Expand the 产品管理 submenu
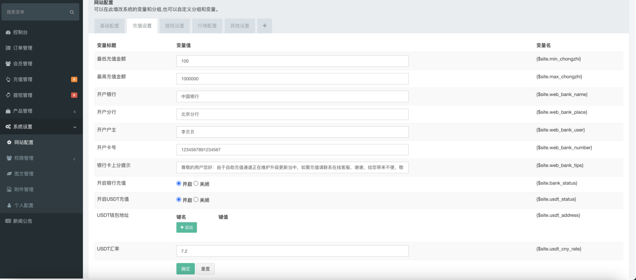636x280 pixels. click(75, 111)
